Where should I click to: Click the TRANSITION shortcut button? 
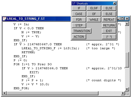click(x=82, y=31)
